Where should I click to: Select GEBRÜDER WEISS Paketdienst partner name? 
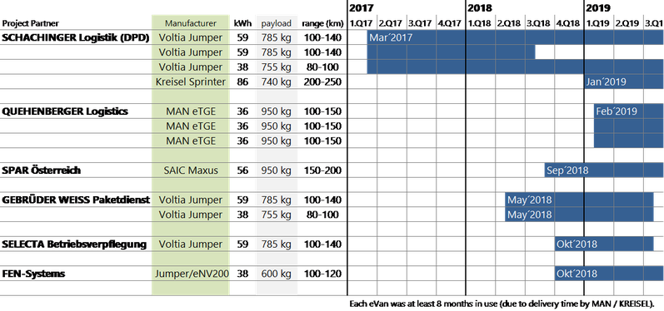point(76,200)
